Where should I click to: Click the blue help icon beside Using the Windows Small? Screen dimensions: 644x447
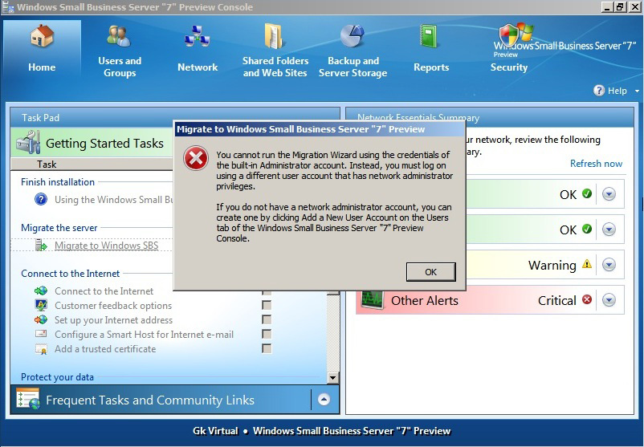(41, 200)
